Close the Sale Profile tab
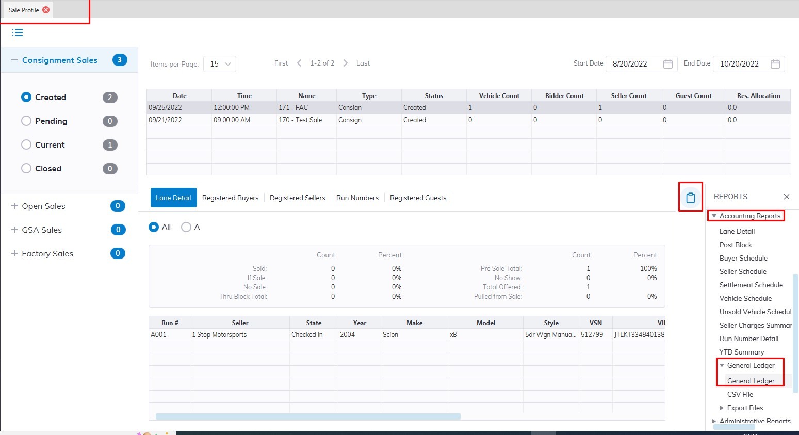Screen dimensions: 799x435 [x=46, y=10]
